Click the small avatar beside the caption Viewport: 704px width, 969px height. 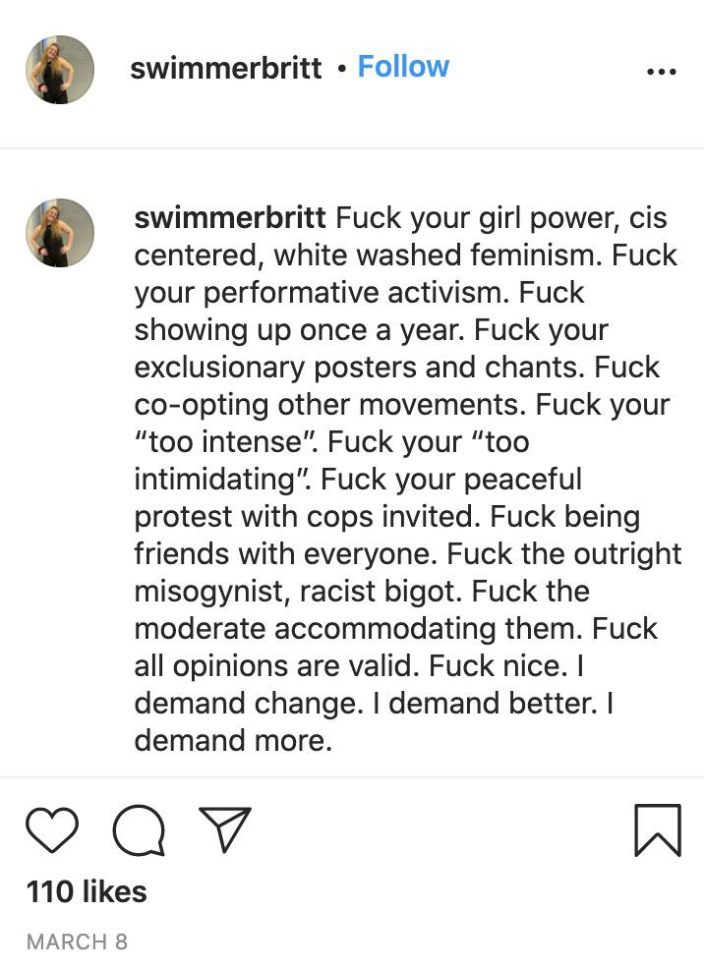point(60,233)
